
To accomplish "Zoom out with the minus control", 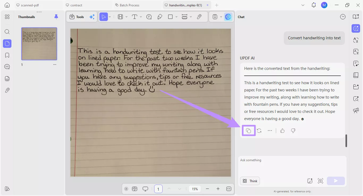I will (x=208, y=189).
